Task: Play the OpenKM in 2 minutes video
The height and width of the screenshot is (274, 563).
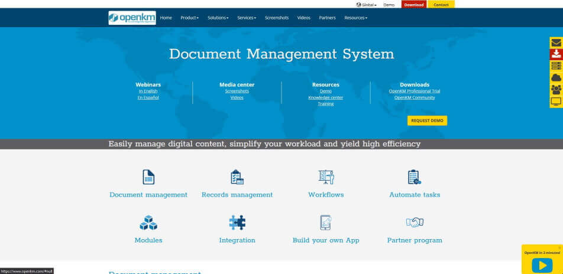Action: tap(542, 266)
